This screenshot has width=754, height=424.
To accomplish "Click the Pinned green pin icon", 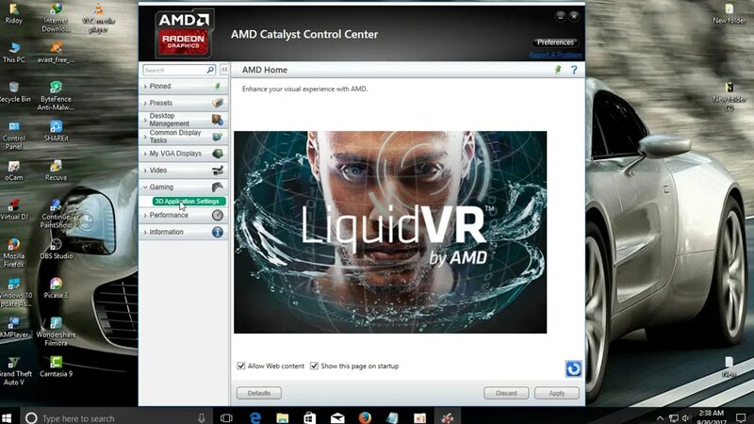I will pos(218,87).
